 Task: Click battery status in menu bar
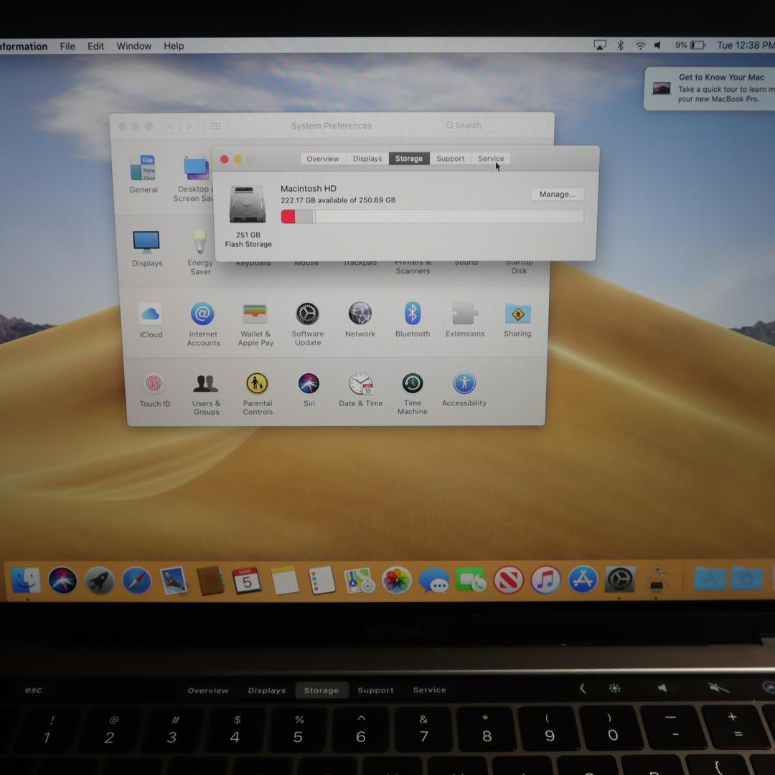(690, 45)
